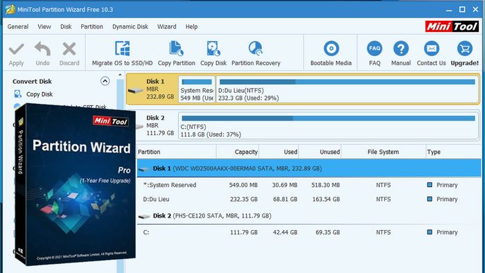Click the Discard X icon

click(69, 49)
